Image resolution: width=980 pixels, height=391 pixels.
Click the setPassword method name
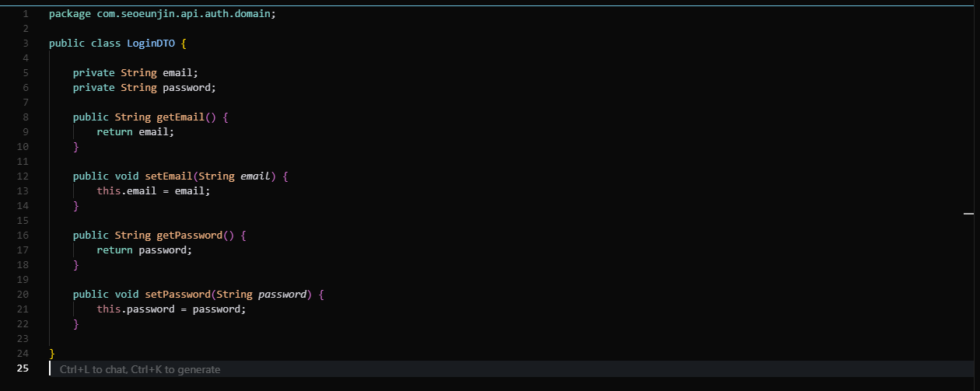point(177,295)
